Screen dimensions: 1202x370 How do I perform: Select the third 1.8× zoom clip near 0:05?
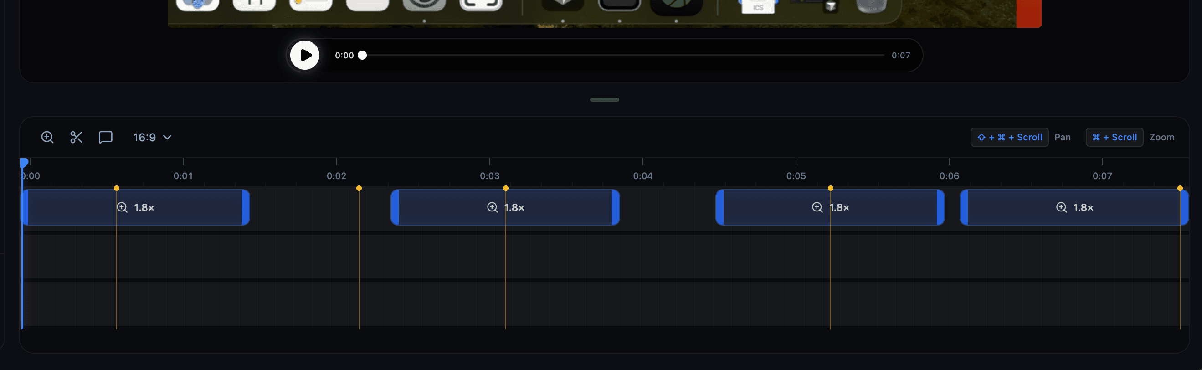coord(830,207)
